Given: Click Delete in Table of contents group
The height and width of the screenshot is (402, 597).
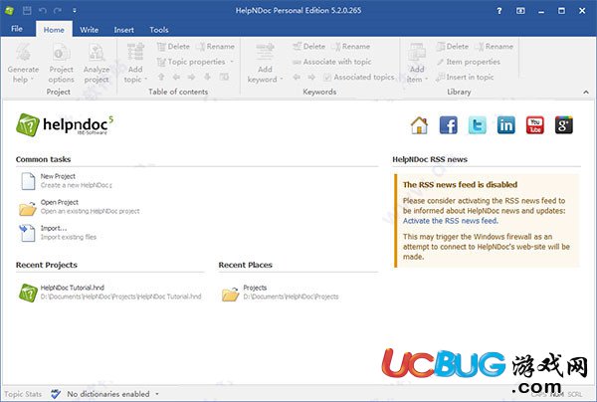Looking at the screenshot, I should 173,47.
